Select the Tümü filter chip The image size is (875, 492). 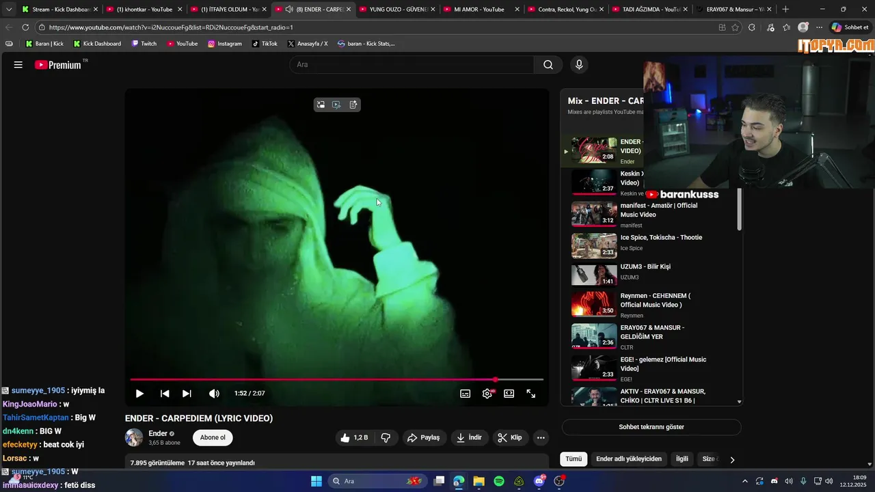click(574, 459)
